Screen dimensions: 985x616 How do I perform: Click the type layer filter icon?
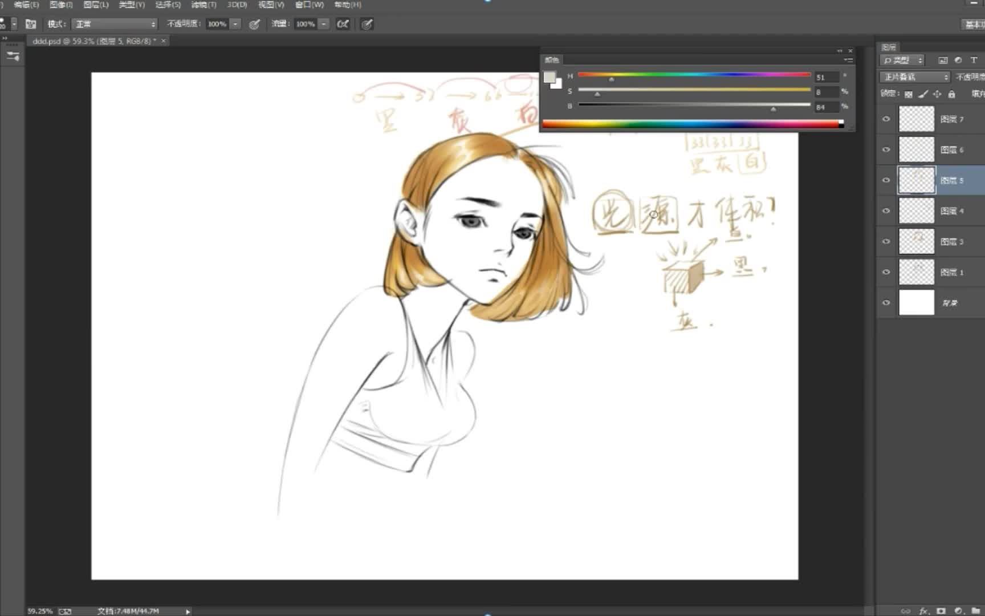point(974,60)
